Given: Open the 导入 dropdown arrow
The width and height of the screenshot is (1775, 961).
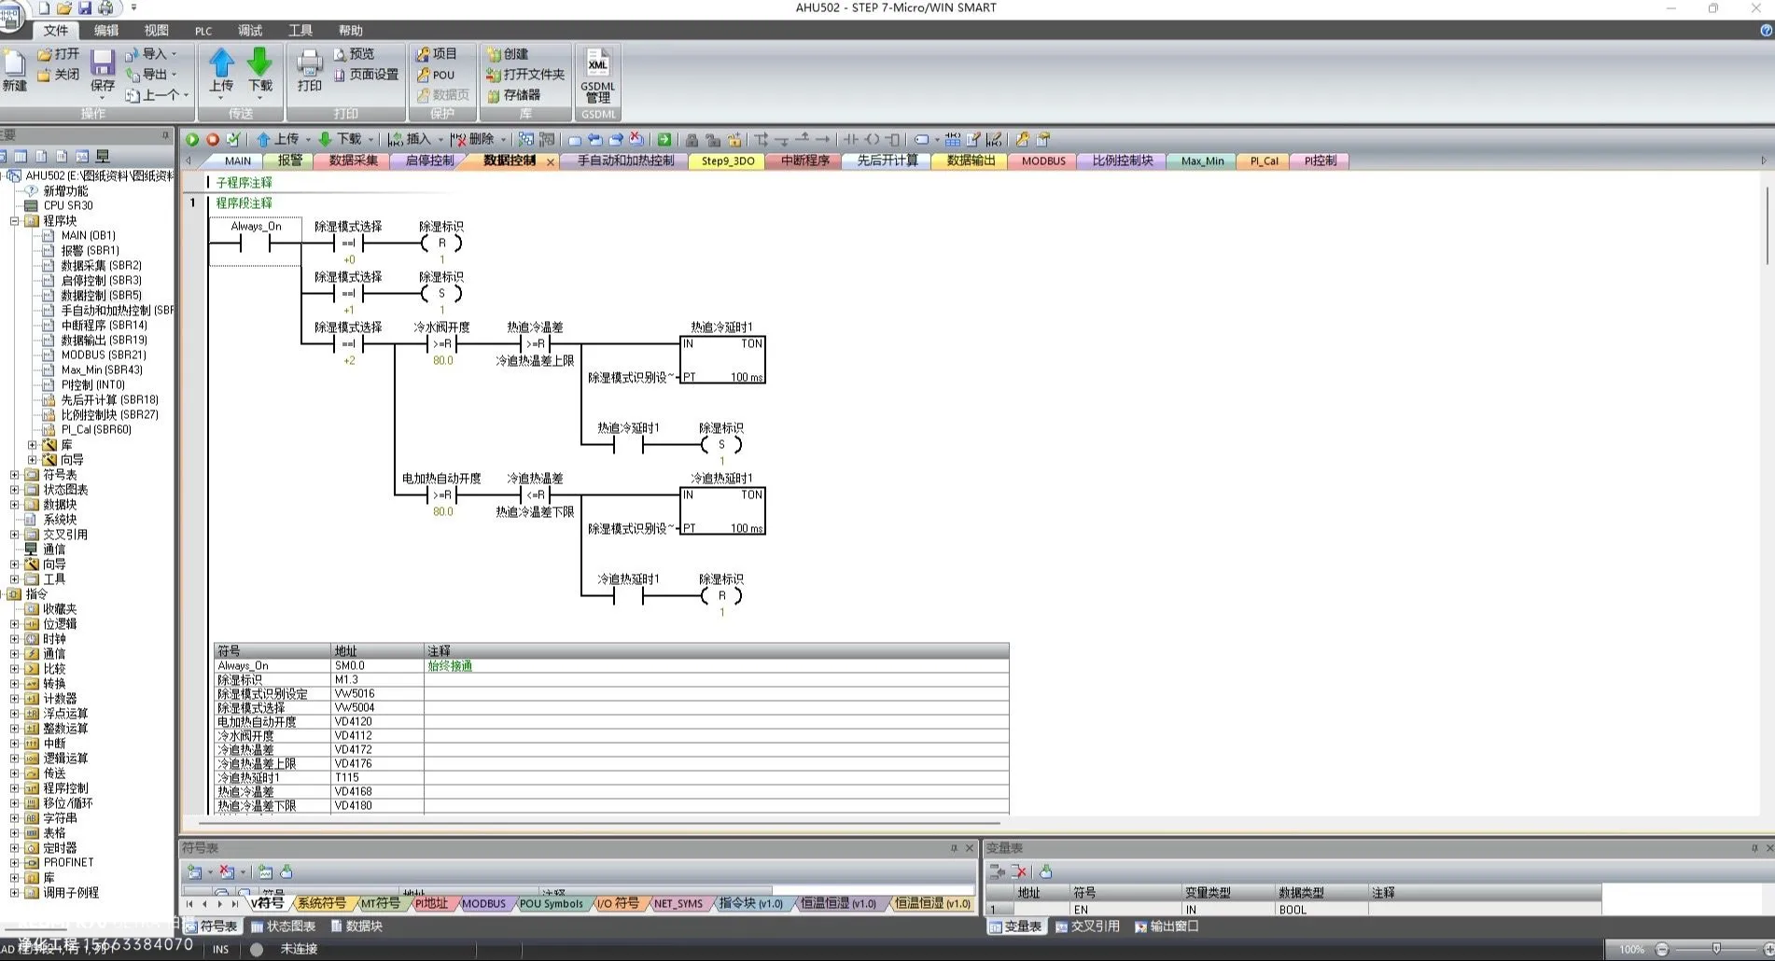Looking at the screenshot, I should coord(174,54).
